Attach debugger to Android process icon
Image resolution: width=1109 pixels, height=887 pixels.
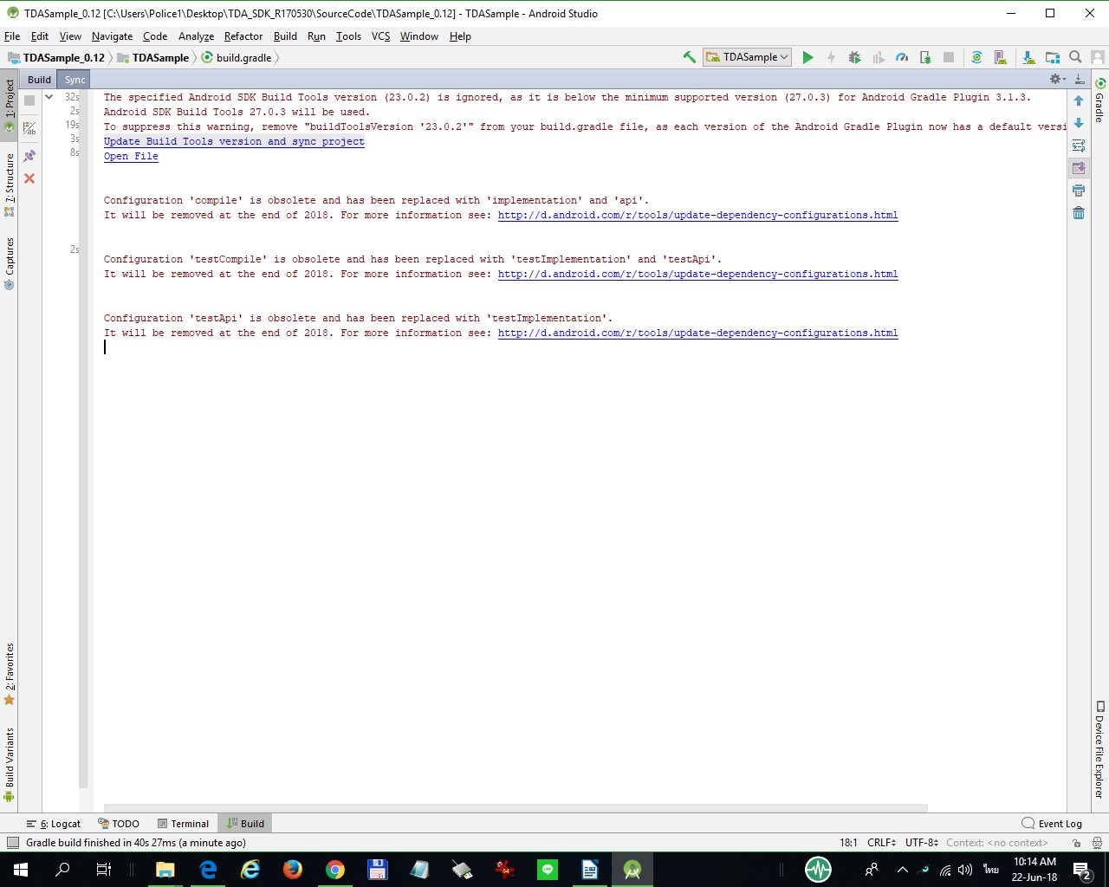[925, 57]
